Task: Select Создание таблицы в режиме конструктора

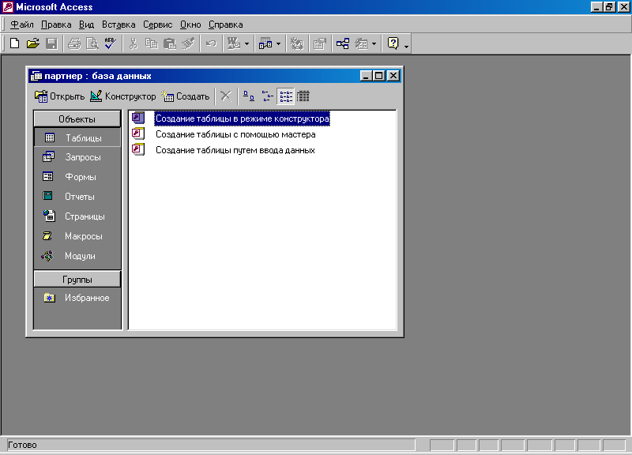Action: point(243,118)
